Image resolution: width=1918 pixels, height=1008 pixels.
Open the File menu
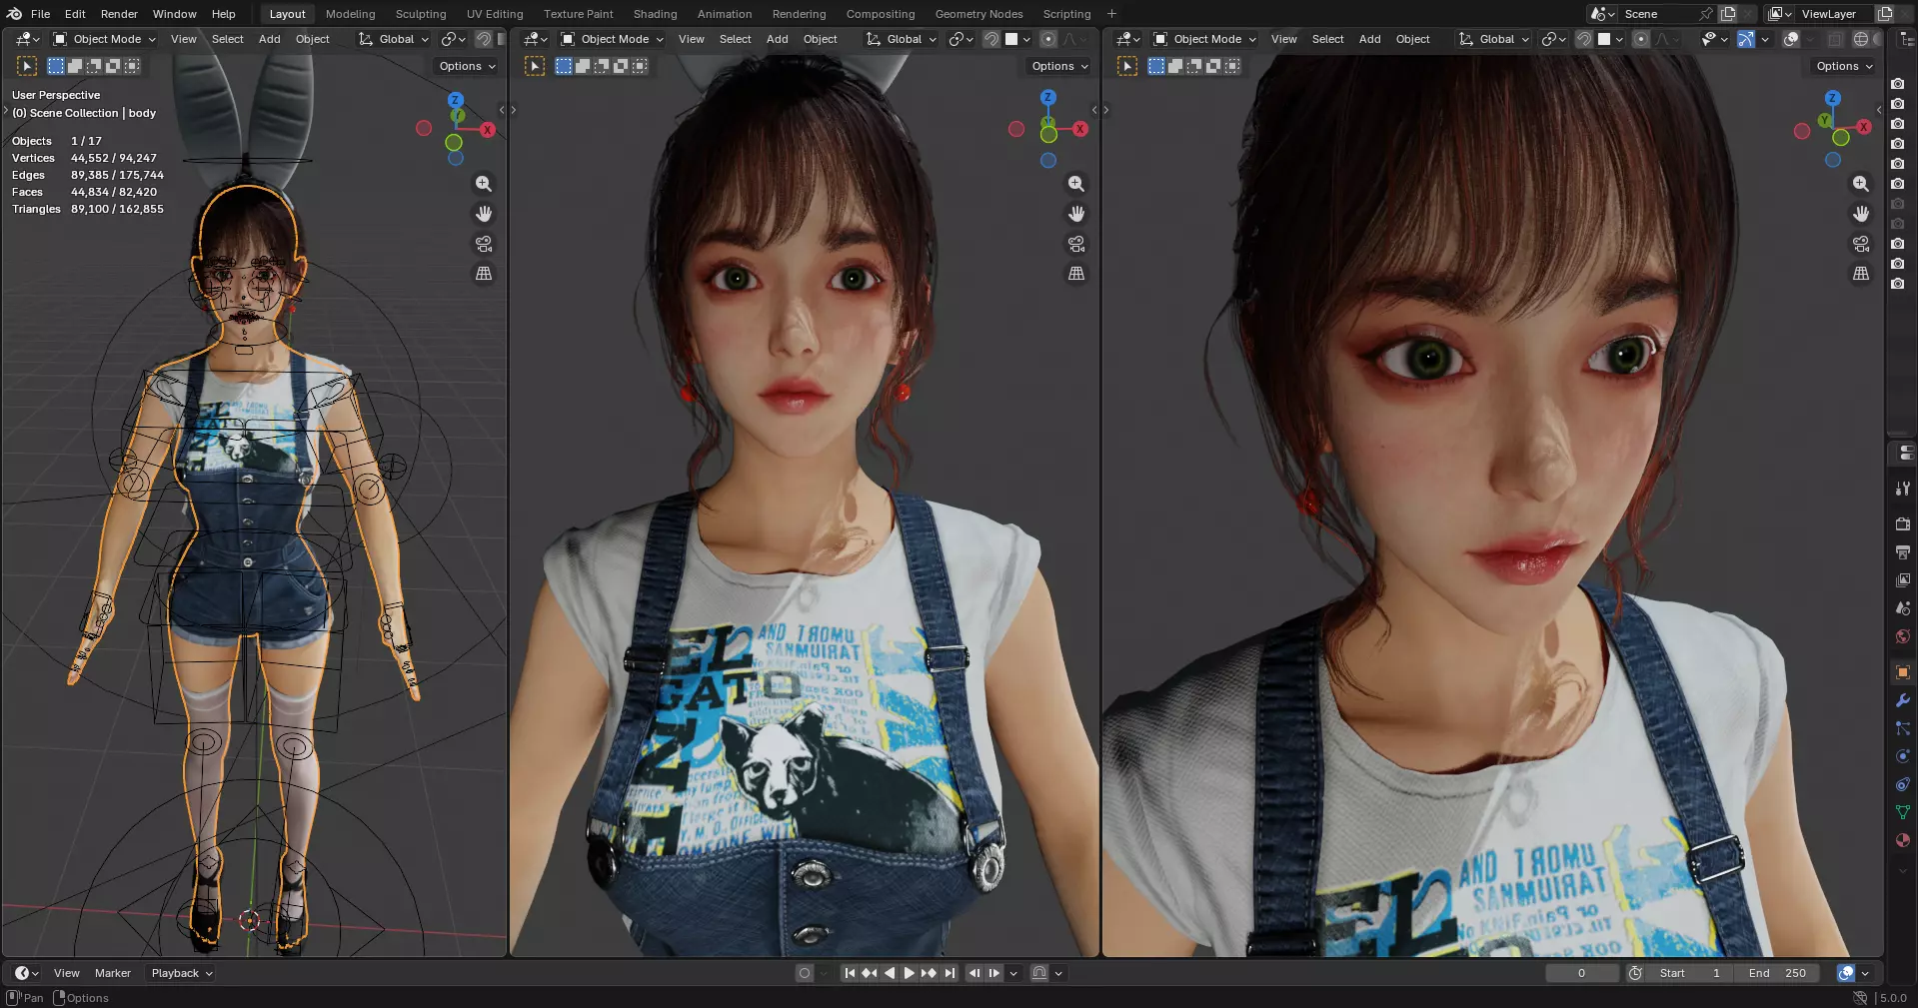pos(41,14)
